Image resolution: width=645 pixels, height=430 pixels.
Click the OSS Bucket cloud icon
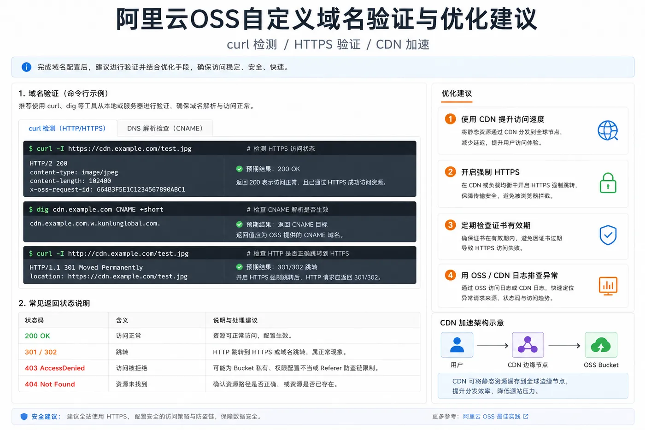coord(601,345)
